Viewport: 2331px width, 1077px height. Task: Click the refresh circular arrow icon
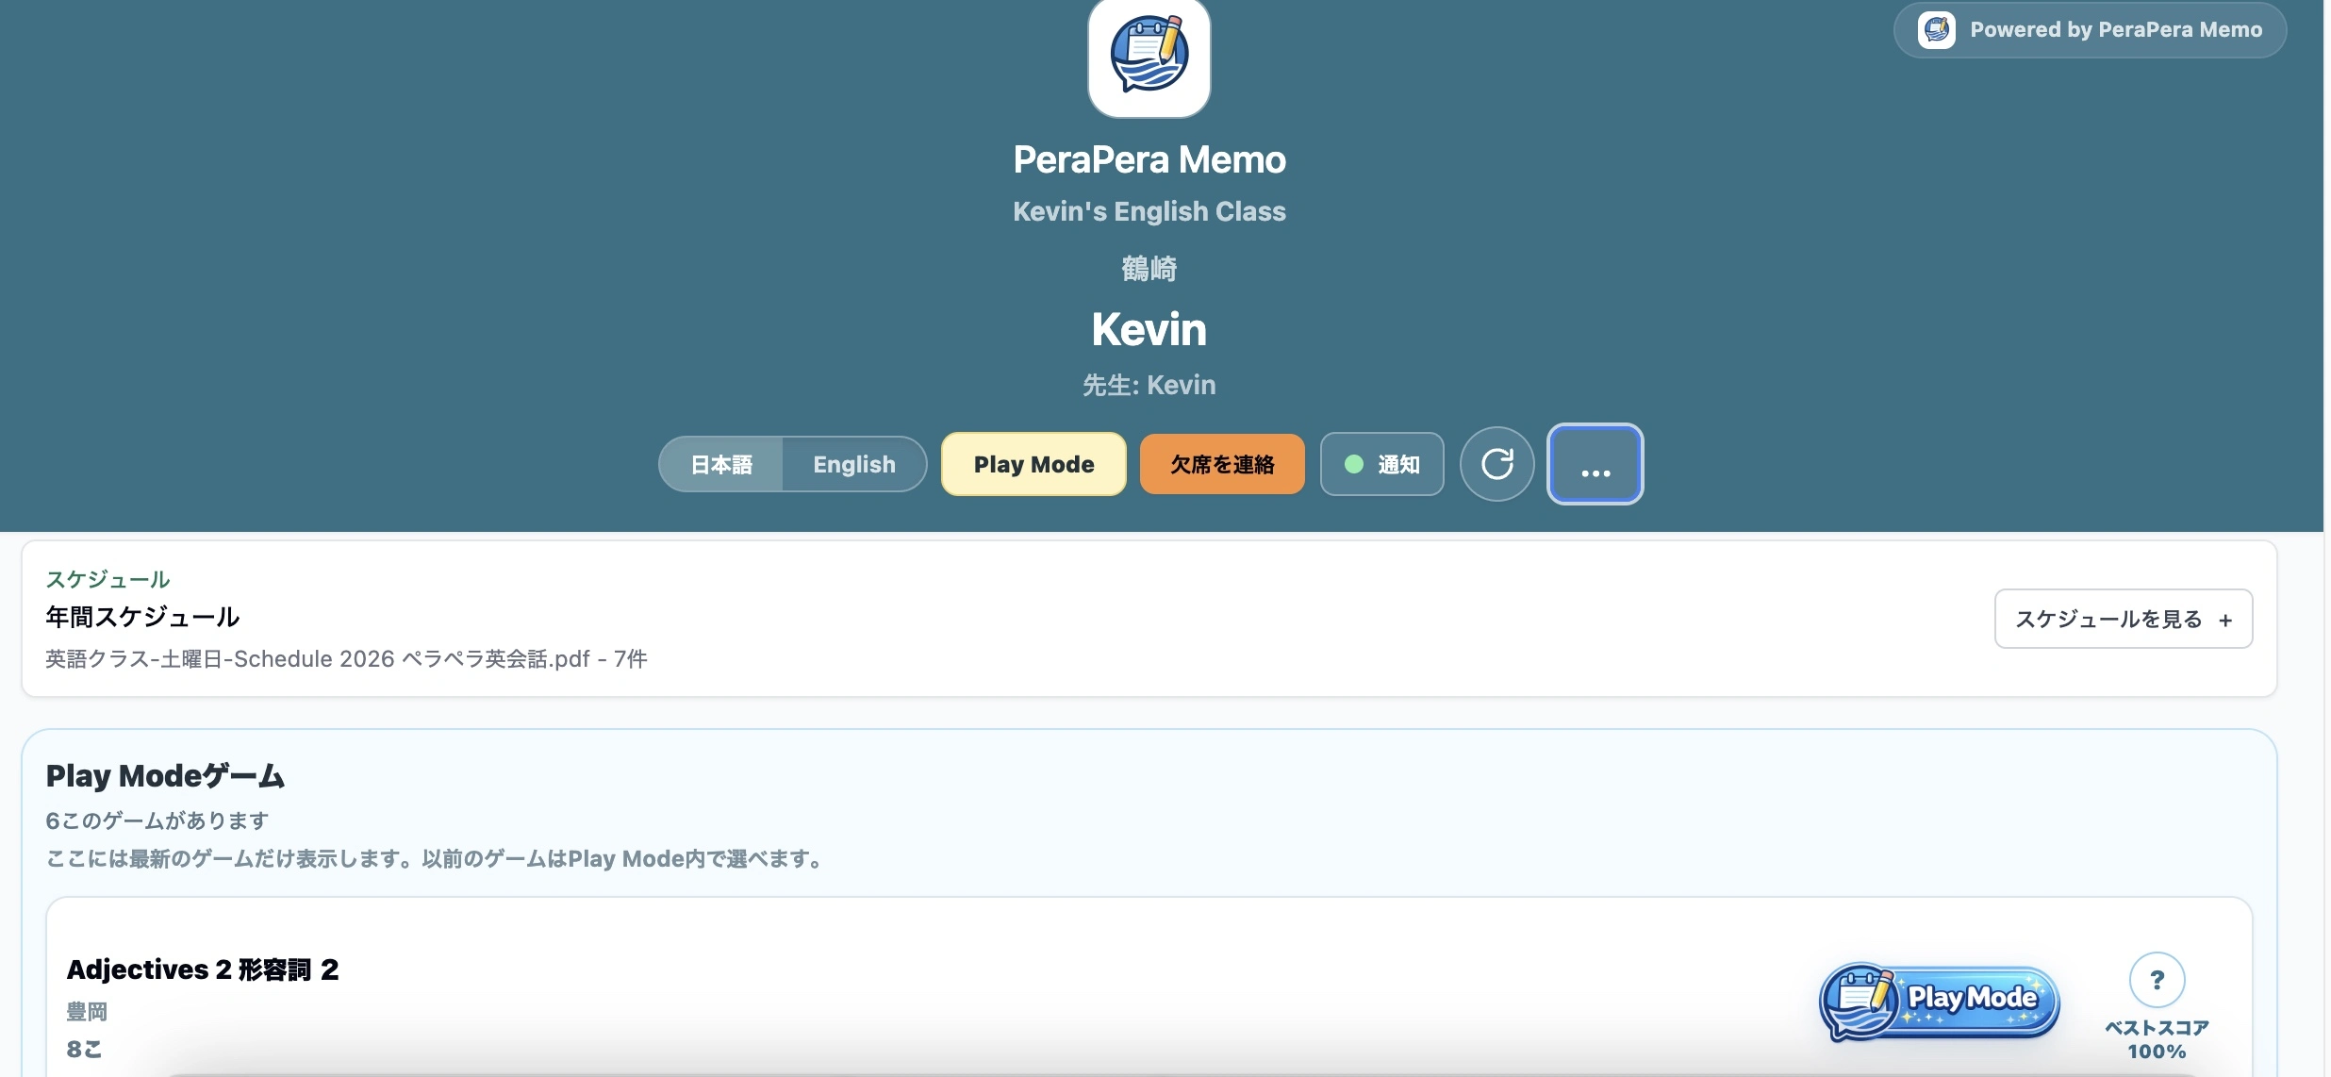[1496, 464]
